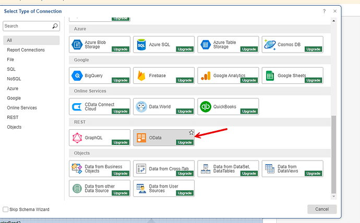The width and height of the screenshot is (360, 223).
Task: Choose the OData orange icon
Action: click(x=141, y=138)
